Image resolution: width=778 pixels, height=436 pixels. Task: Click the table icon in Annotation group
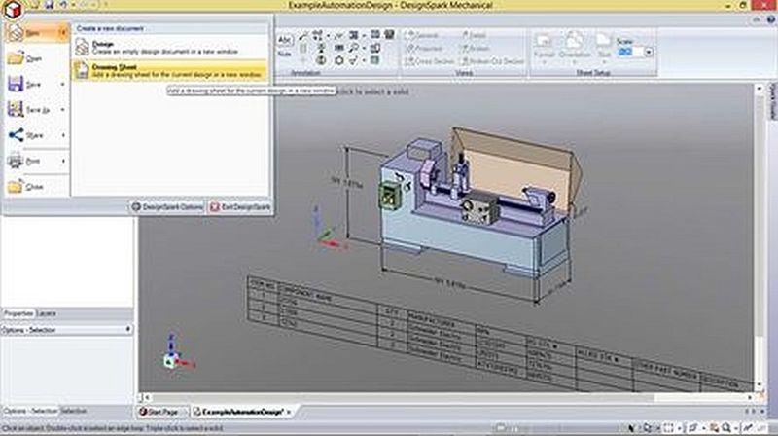click(375, 34)
